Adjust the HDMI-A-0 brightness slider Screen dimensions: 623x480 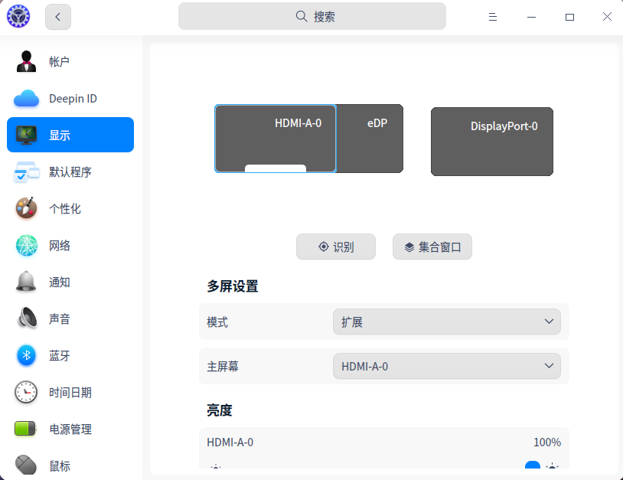click(x=383, y=467)
